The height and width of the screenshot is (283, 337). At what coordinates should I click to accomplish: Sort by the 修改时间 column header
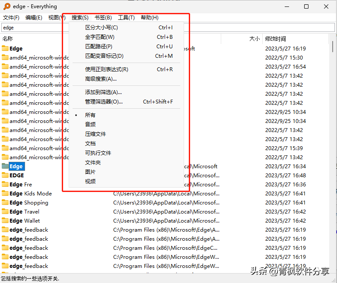(275, 39)
